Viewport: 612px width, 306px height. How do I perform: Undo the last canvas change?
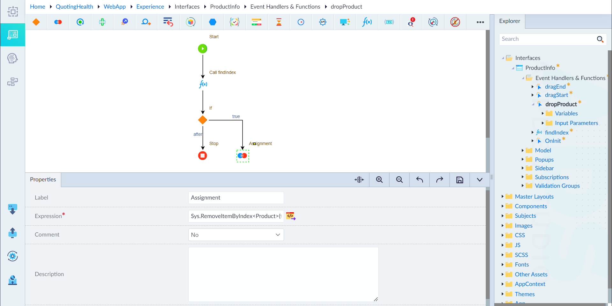(x=419, y=180)
